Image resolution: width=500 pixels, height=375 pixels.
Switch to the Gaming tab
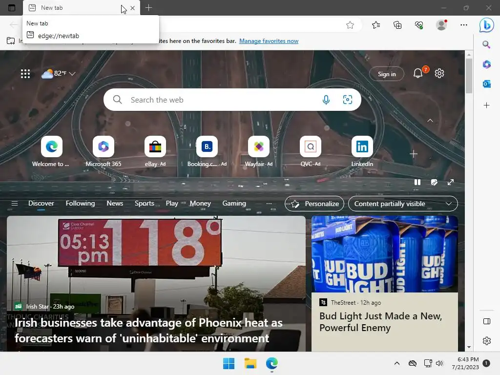click(x=234, y=204)
